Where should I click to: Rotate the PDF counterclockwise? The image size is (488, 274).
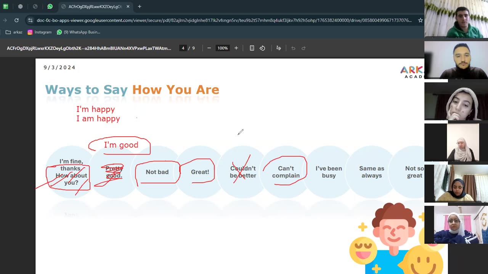click(262, 48)
